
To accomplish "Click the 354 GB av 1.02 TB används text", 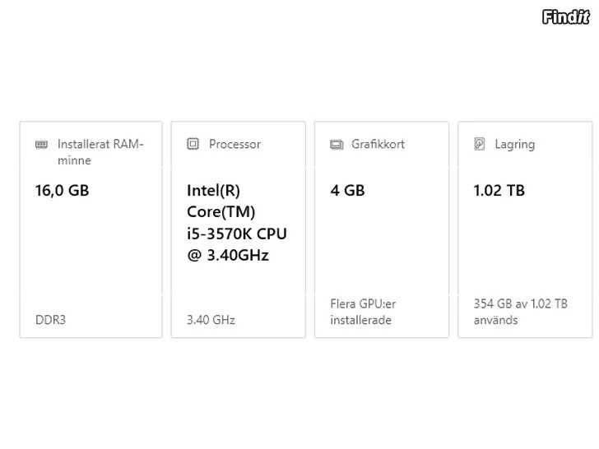I will [521, 312].
